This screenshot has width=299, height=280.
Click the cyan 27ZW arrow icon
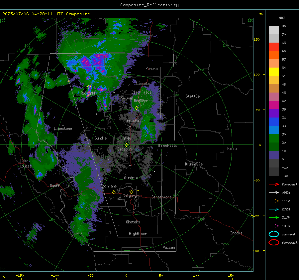[274, 209]
